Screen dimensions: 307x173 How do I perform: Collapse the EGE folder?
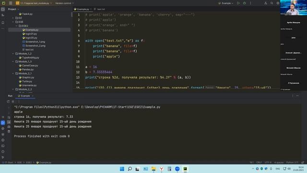point(13,22)
